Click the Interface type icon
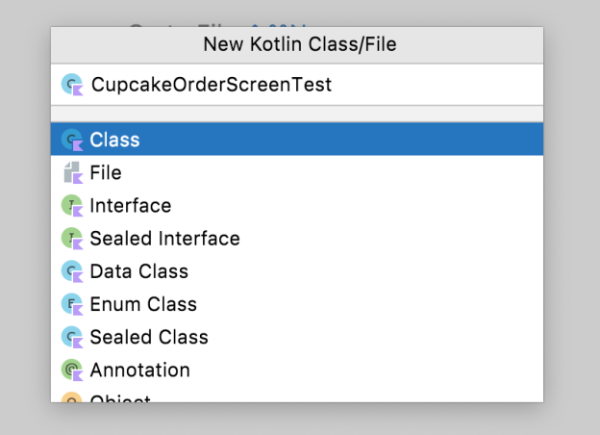 coord(72,206)
